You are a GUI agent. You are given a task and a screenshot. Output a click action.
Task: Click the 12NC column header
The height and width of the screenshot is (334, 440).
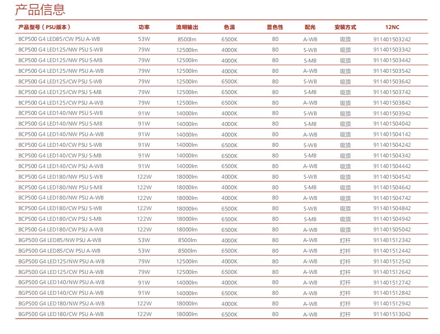point(392,27)
